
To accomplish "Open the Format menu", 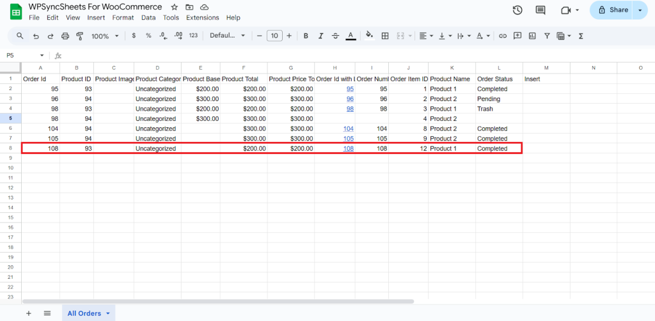I will point(123,17).
